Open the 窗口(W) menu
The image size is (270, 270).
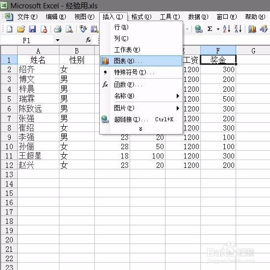(x=227, y=17)
